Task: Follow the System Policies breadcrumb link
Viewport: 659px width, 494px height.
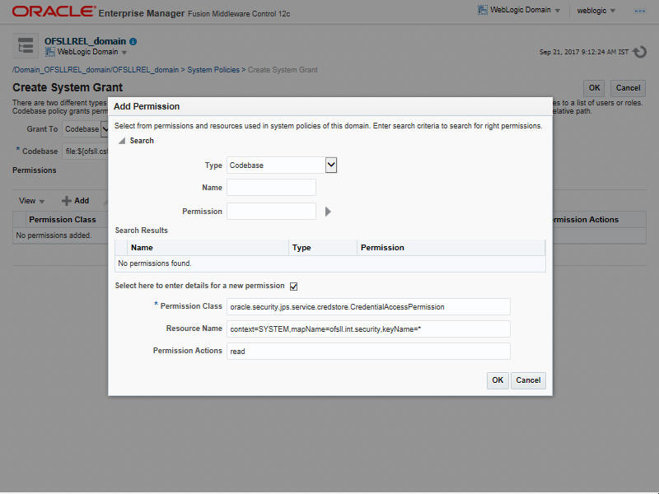Action: coord(213,70)
